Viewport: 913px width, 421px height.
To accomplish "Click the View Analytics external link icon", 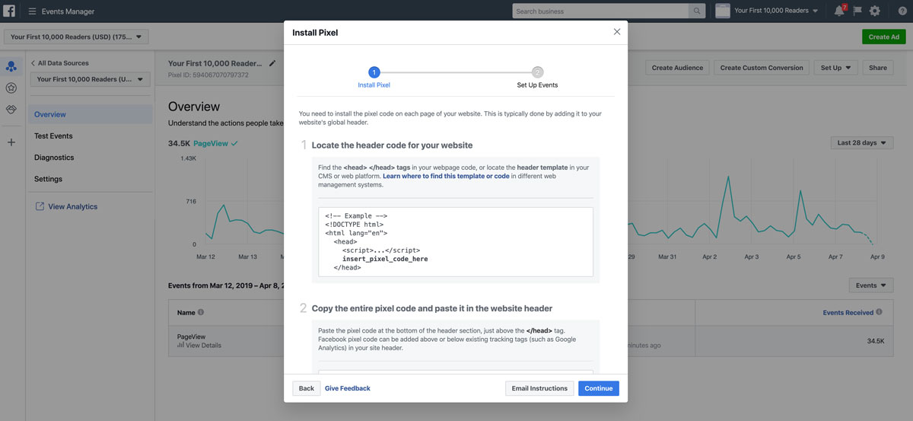I will [40, 206].
